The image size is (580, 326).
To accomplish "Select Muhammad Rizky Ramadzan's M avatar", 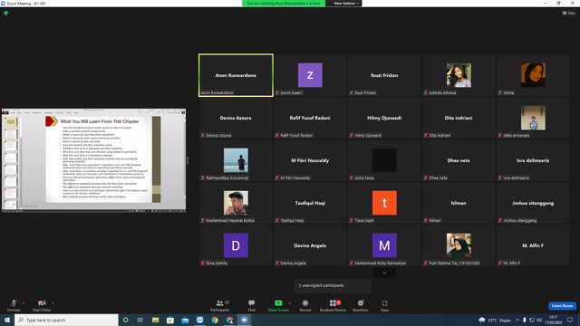I will click(384, 245).
